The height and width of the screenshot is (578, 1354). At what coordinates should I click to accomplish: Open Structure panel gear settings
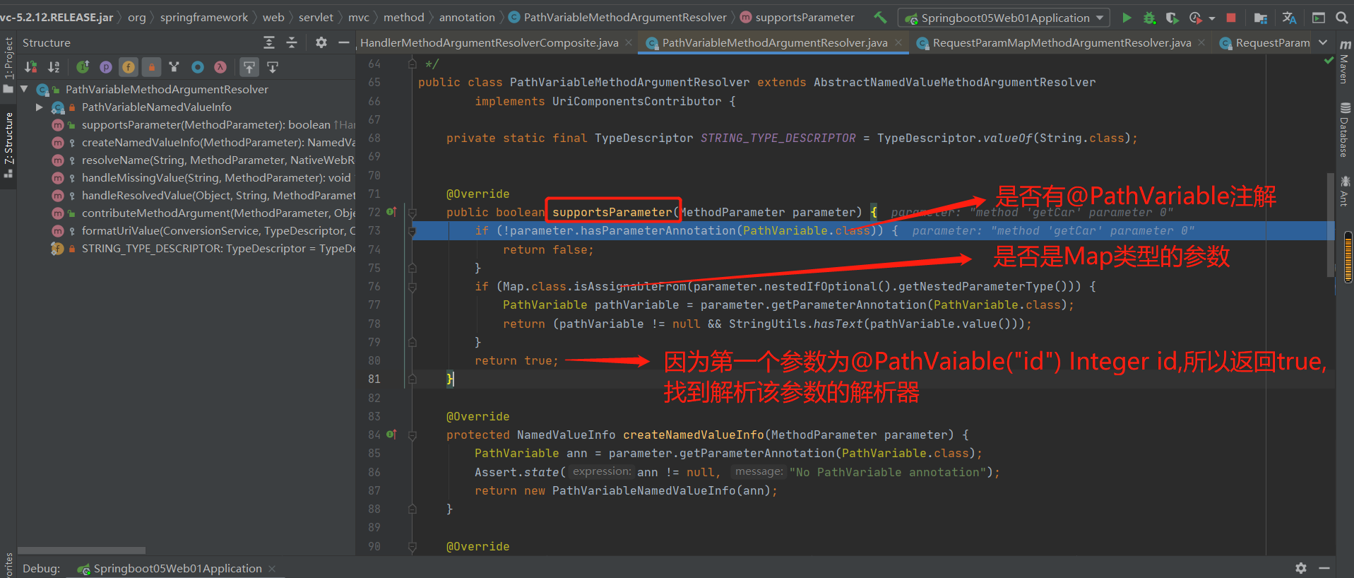(321, 43)
